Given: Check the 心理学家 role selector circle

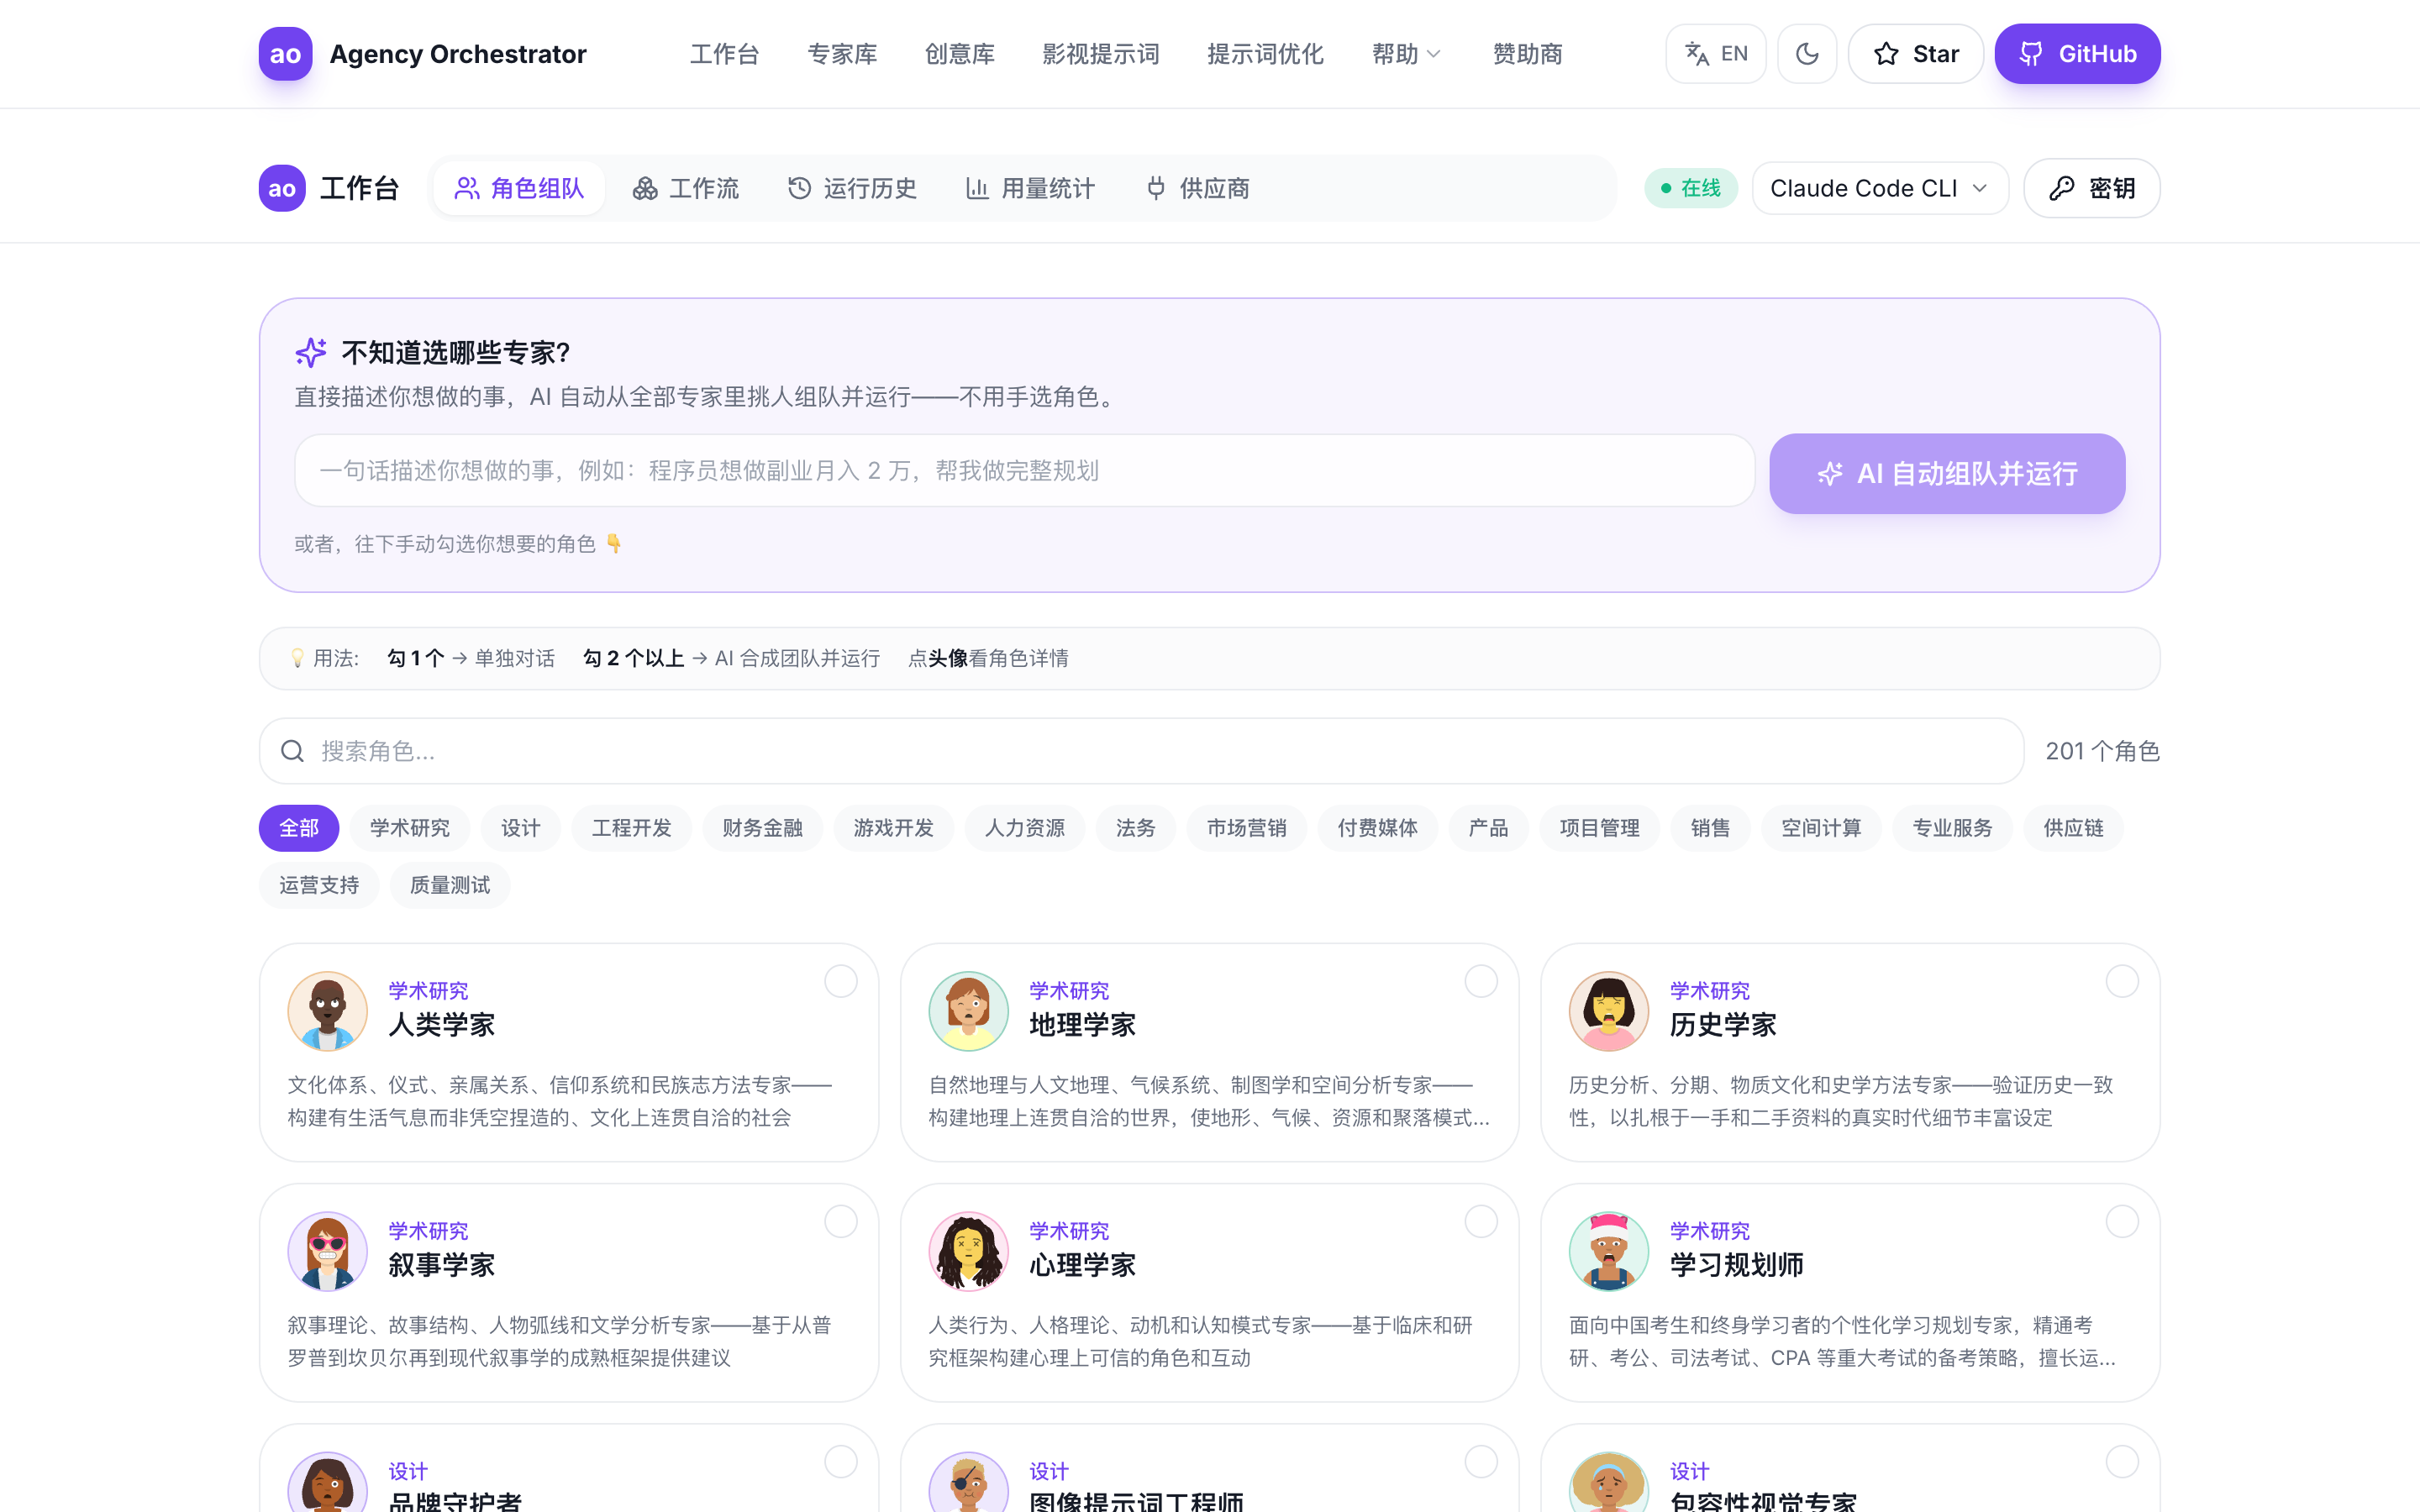Looking at the screenshot, I should [1481, 1221].
